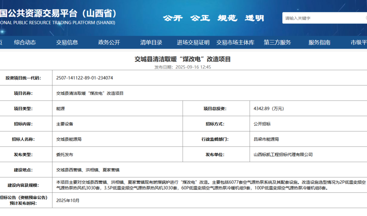The width and height of the screenshot is (367, 216).
Task: Open the 进场交易证明 menu item
Action: point(193,42)
